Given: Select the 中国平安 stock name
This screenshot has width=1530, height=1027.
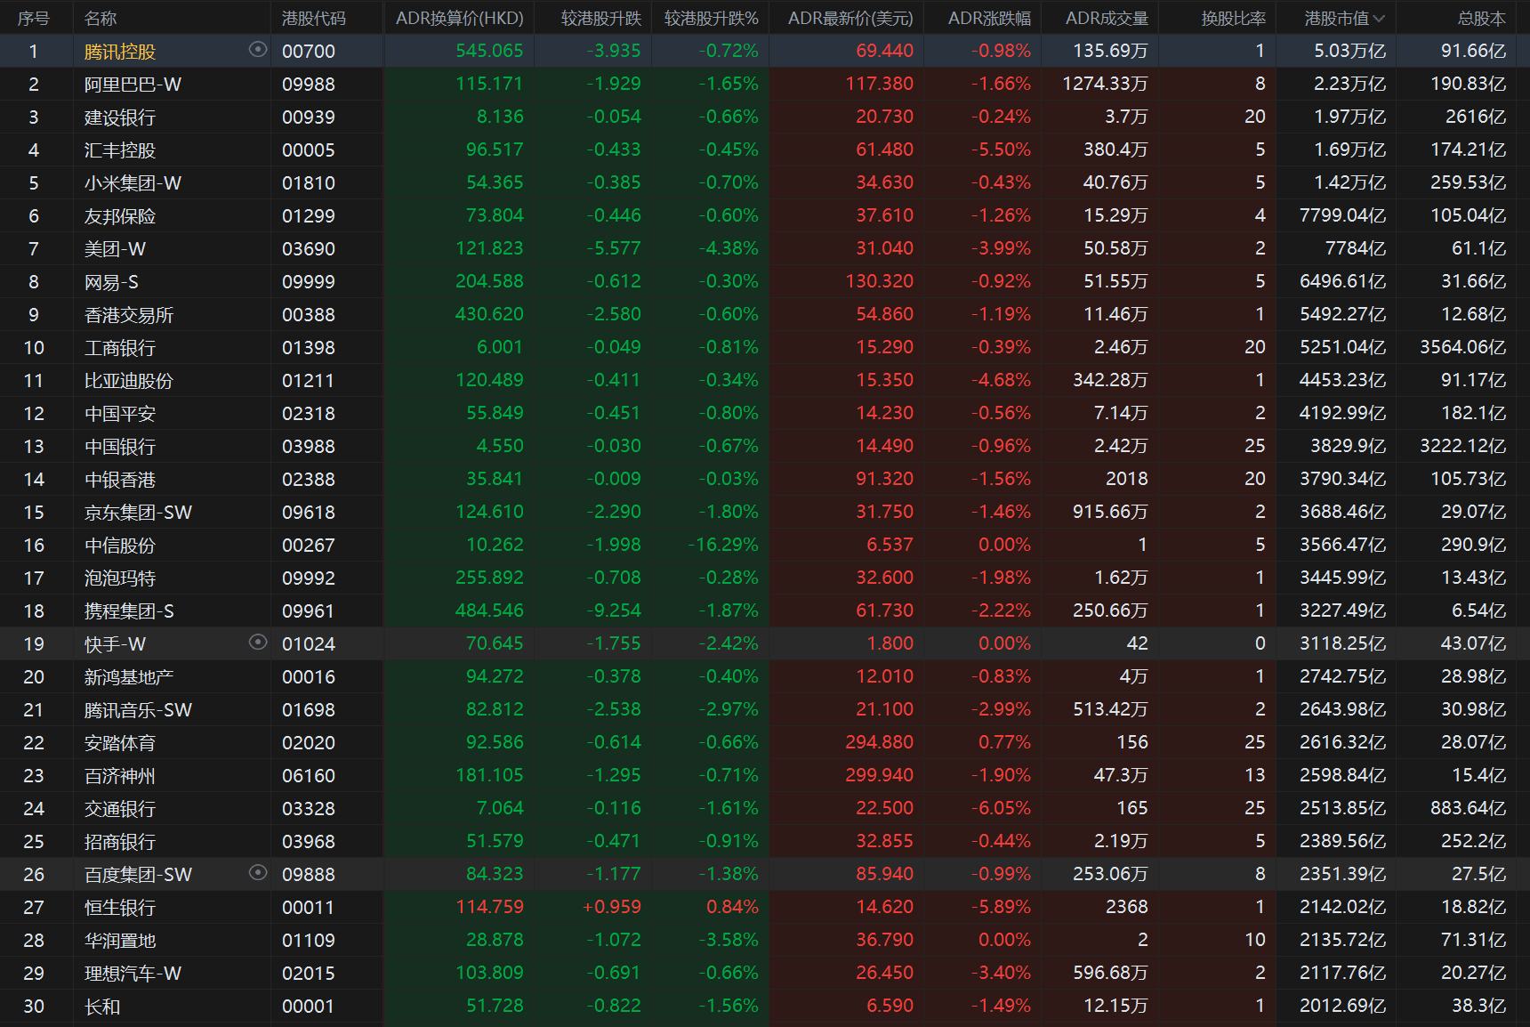Looking at the screenshot, I should 120,413.
